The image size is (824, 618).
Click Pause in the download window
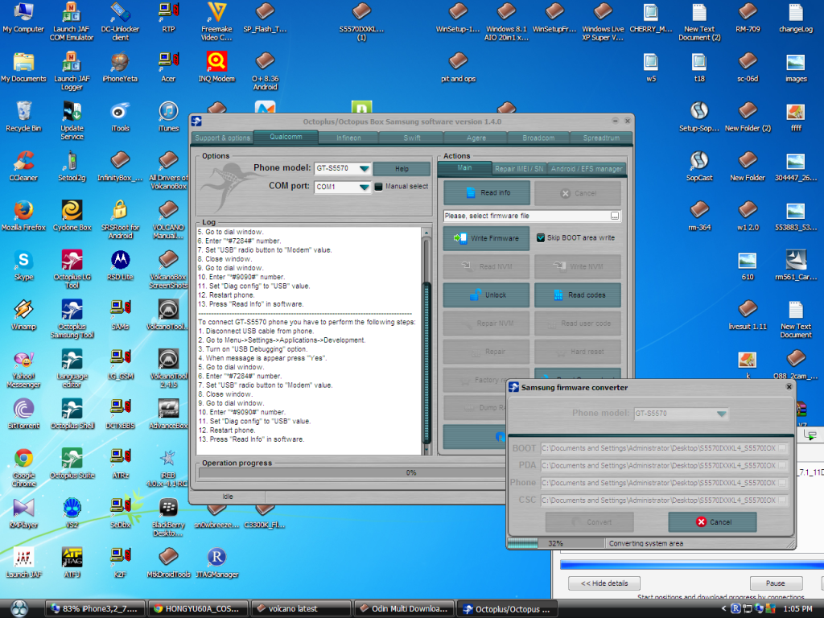tap(775, 583)
